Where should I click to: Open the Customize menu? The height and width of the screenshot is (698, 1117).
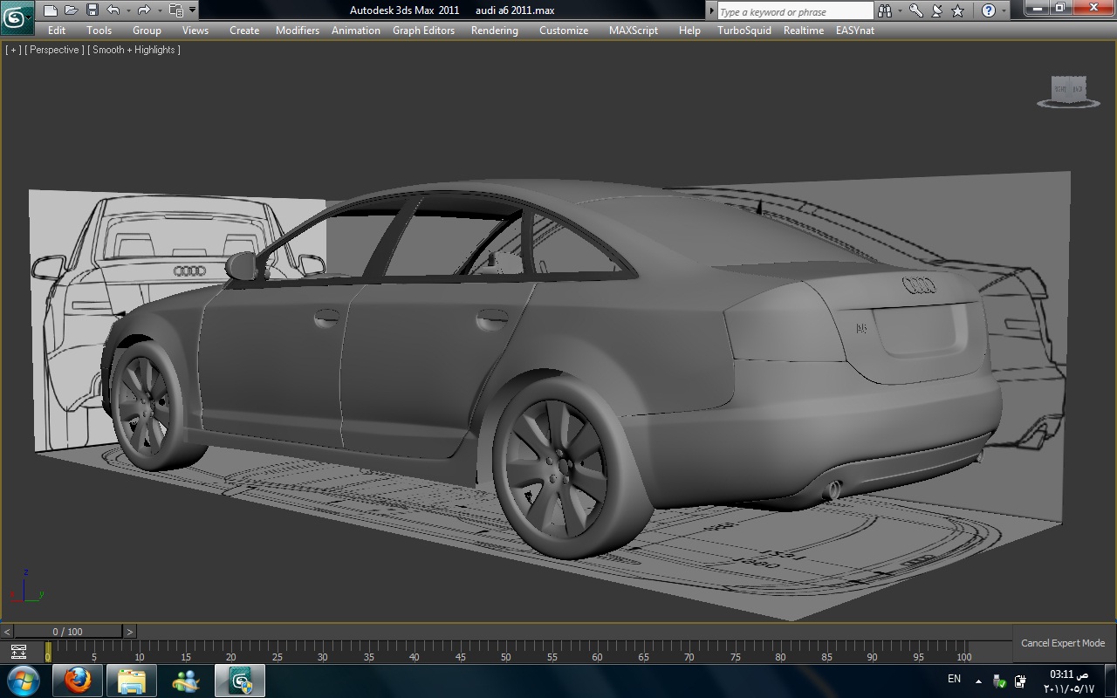[x=564, y=30]
